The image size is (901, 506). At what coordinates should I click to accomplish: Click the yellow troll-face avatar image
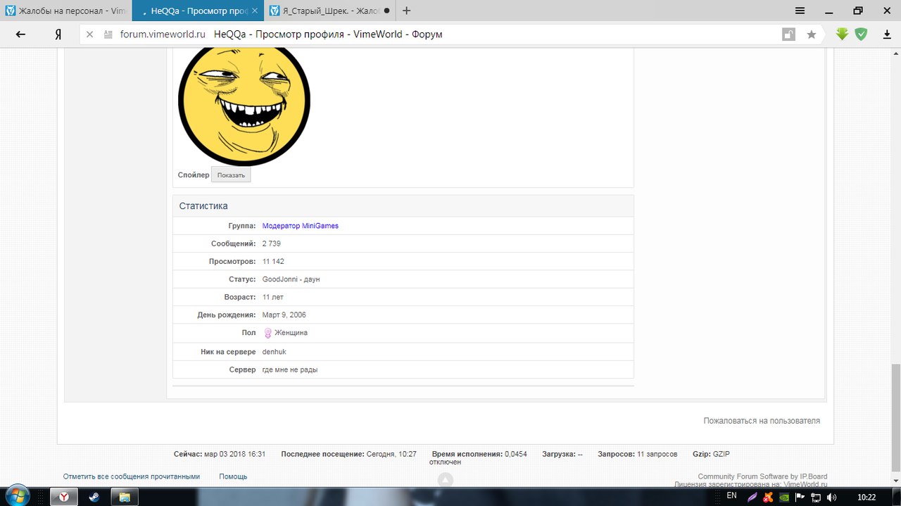[244, 106]
